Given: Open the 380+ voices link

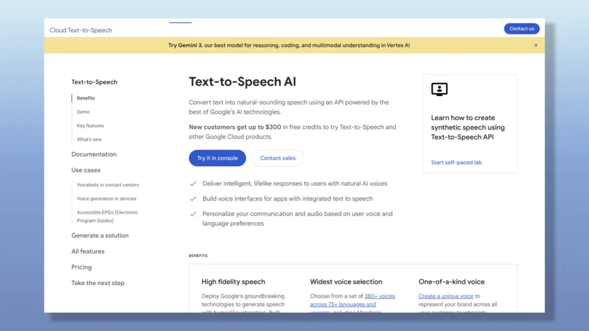Looking at the screenshot, I should [380, 296].
